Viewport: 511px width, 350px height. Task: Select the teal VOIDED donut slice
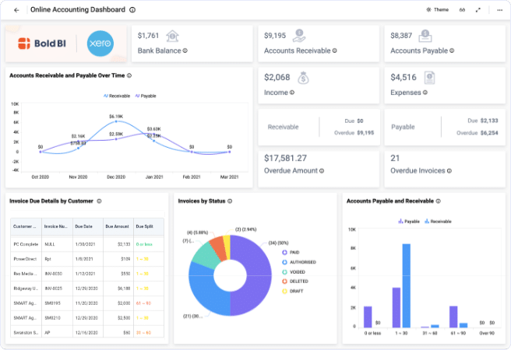pos(206,255)
